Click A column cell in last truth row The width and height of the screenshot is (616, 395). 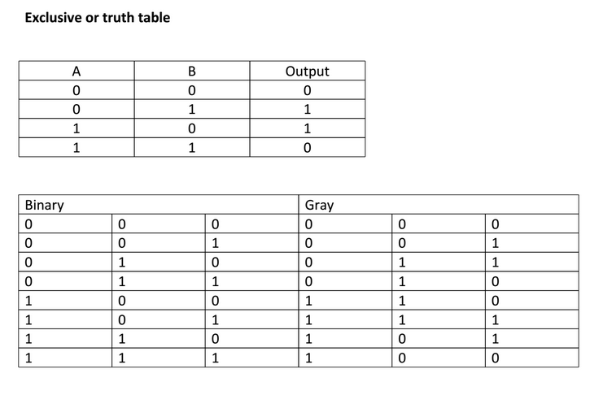[x=76, y=148]
